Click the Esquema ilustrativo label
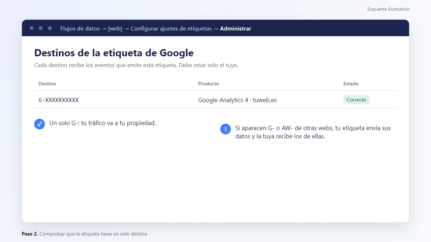This screenshot has width=431, height=242. coord(388,9)
